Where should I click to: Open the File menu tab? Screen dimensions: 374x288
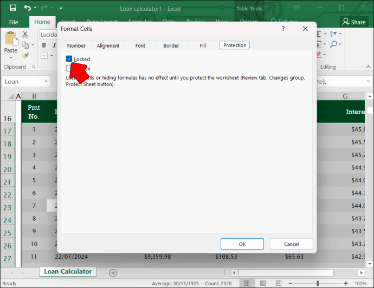click(14, 22)
